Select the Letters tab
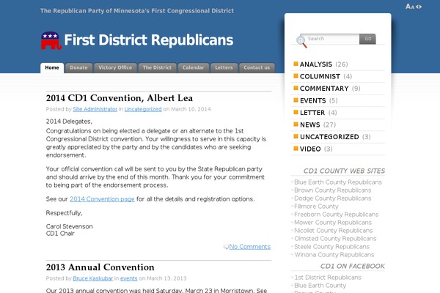Viewport: 440px width, 293px height. click(x=224, y=68)
